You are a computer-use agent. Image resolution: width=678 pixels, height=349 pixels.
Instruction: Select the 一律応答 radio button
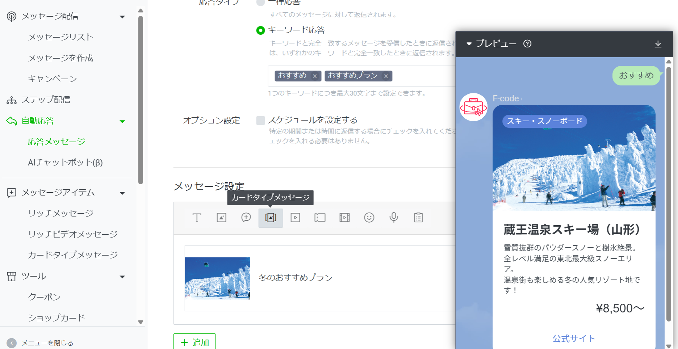pyautogui.click(x=260, y=3)
